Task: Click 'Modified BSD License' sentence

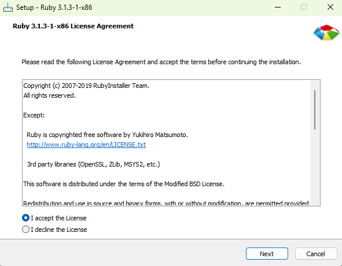Action: (124, 184)
